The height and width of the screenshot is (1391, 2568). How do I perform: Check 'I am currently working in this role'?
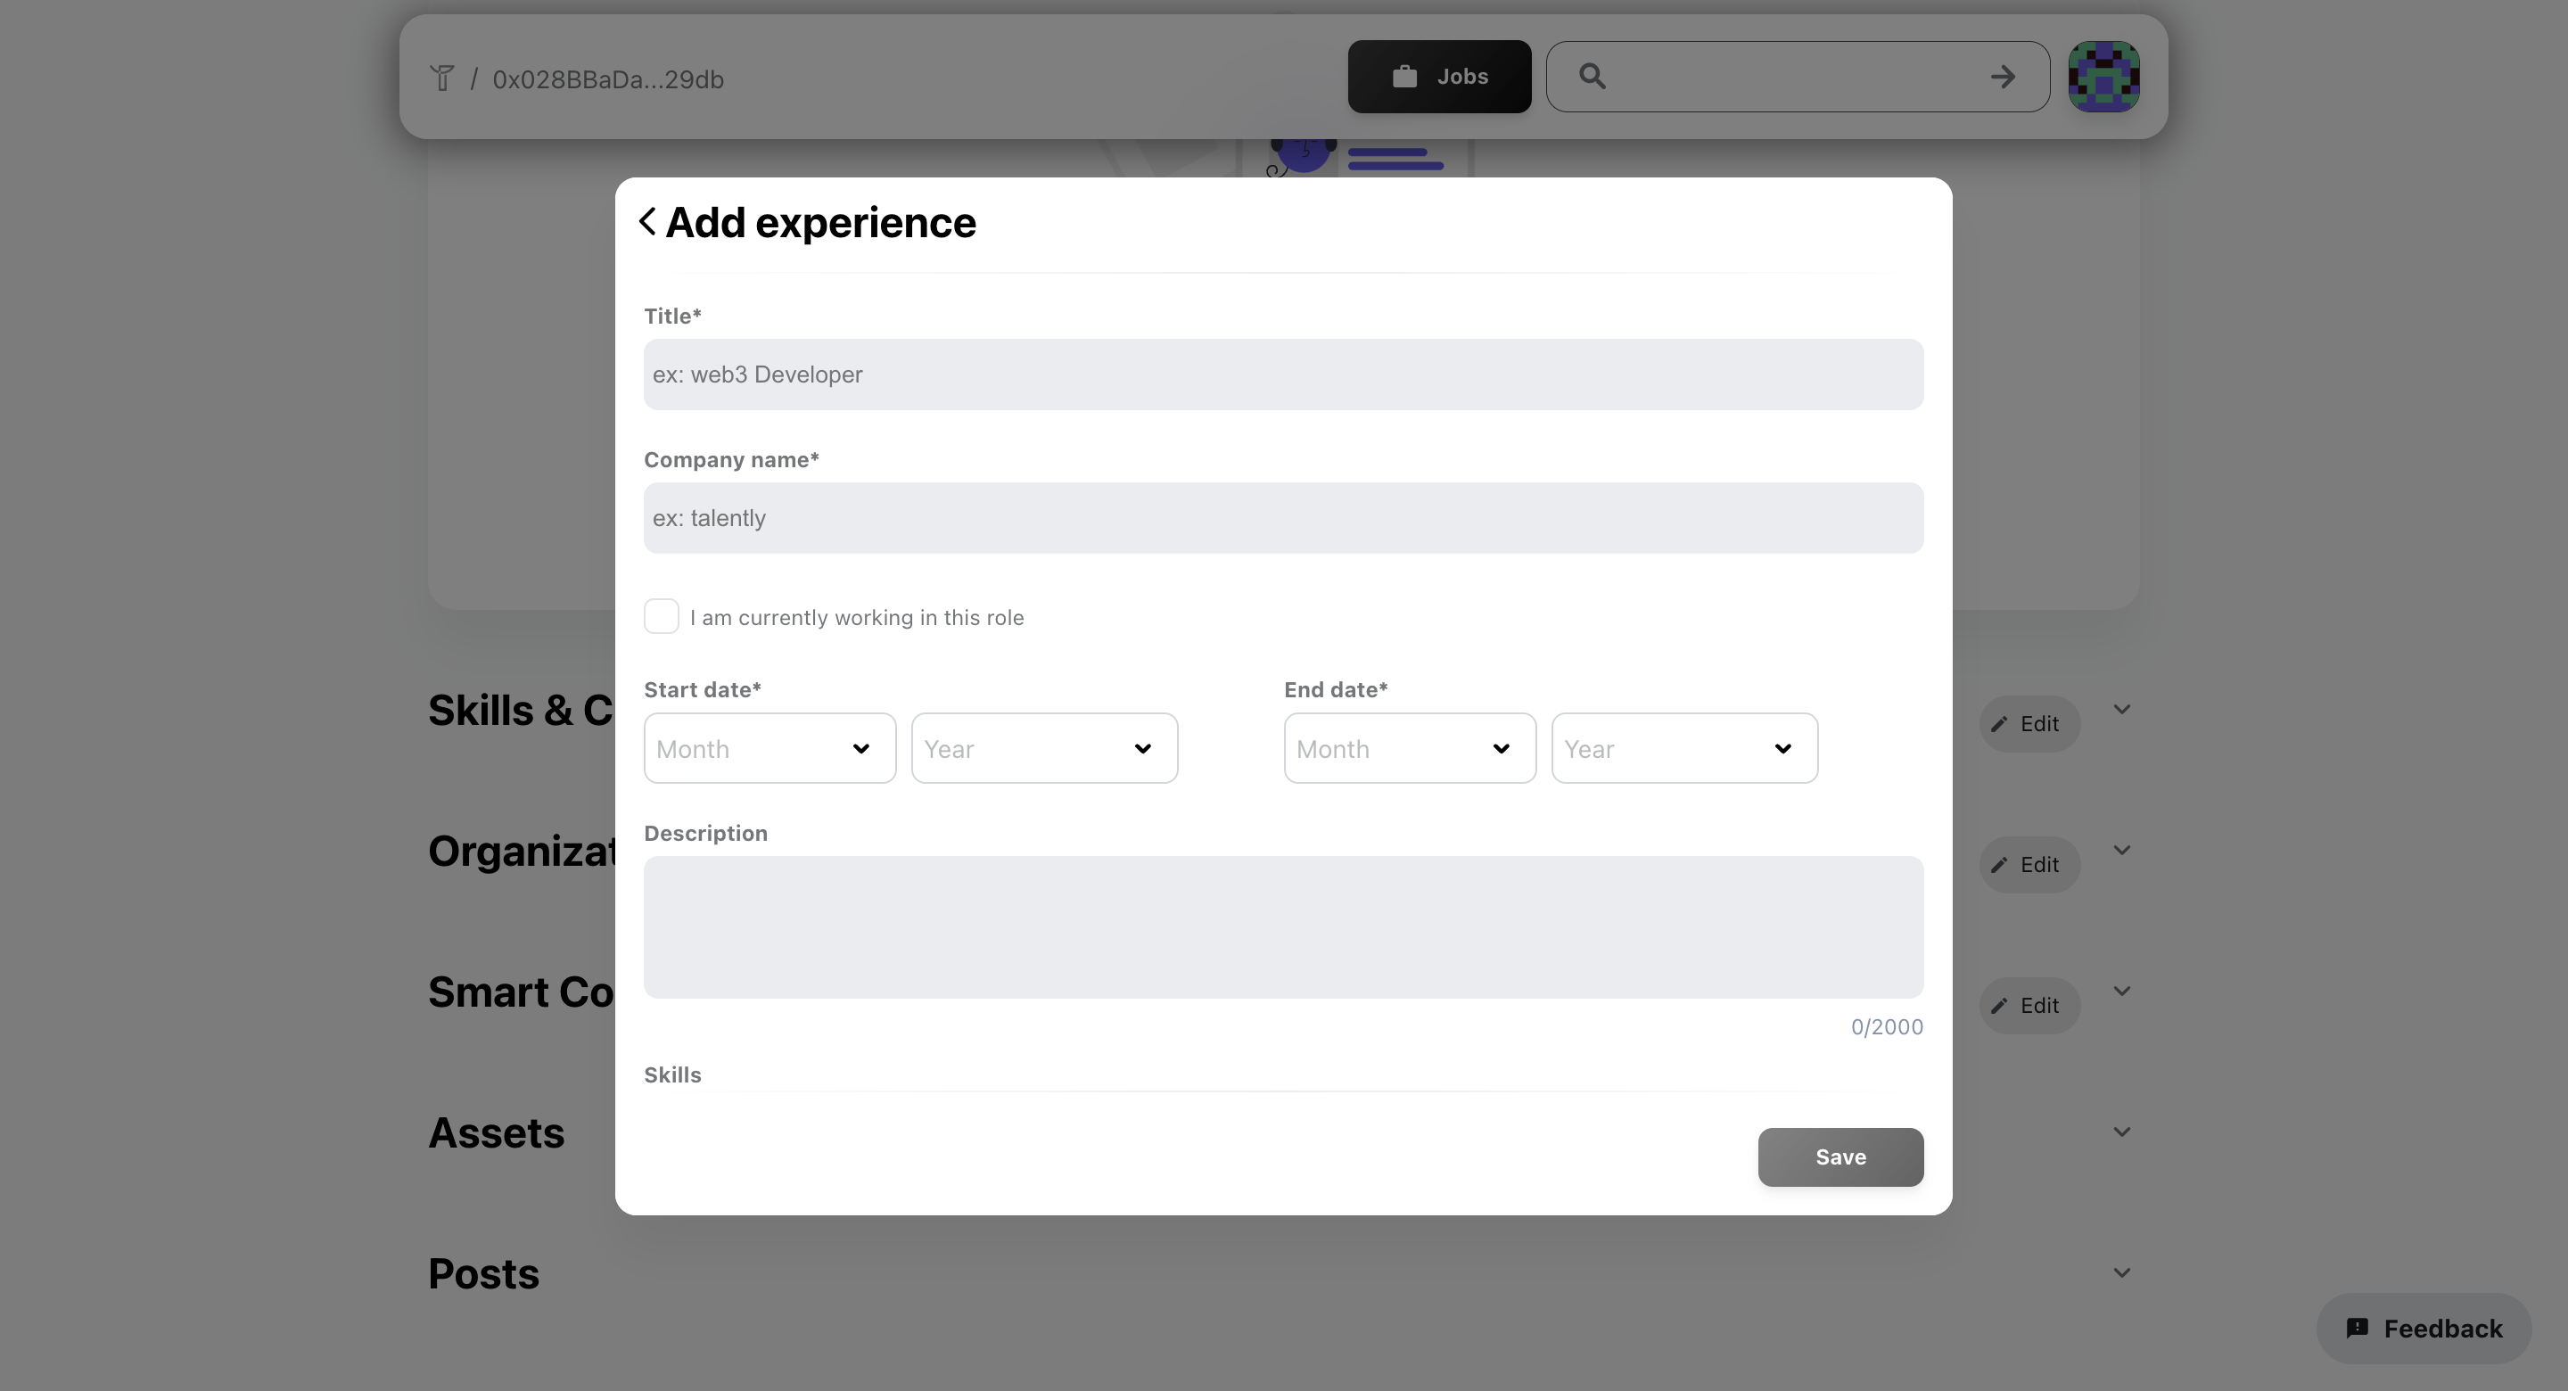(x=662, y=616)
